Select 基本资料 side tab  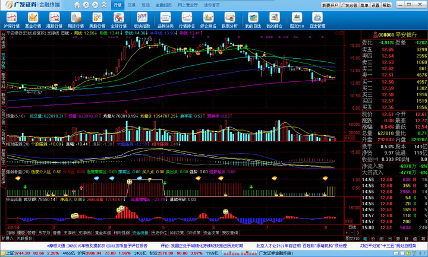[x=3, y=80]
